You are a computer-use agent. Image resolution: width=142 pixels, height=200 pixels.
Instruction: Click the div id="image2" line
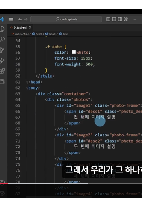coord(98,135)
